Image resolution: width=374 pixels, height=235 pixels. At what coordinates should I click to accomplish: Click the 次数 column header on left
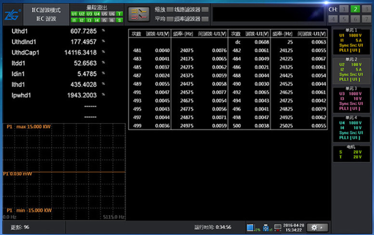point(136,34)
